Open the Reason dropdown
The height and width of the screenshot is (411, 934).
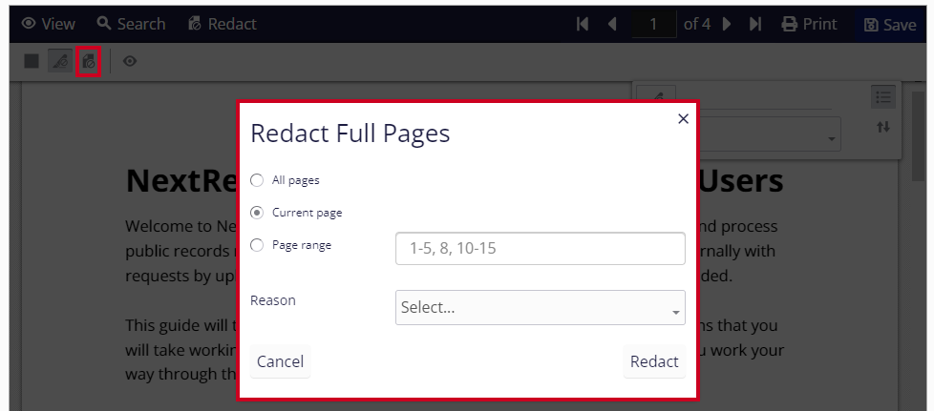point(541,307)
